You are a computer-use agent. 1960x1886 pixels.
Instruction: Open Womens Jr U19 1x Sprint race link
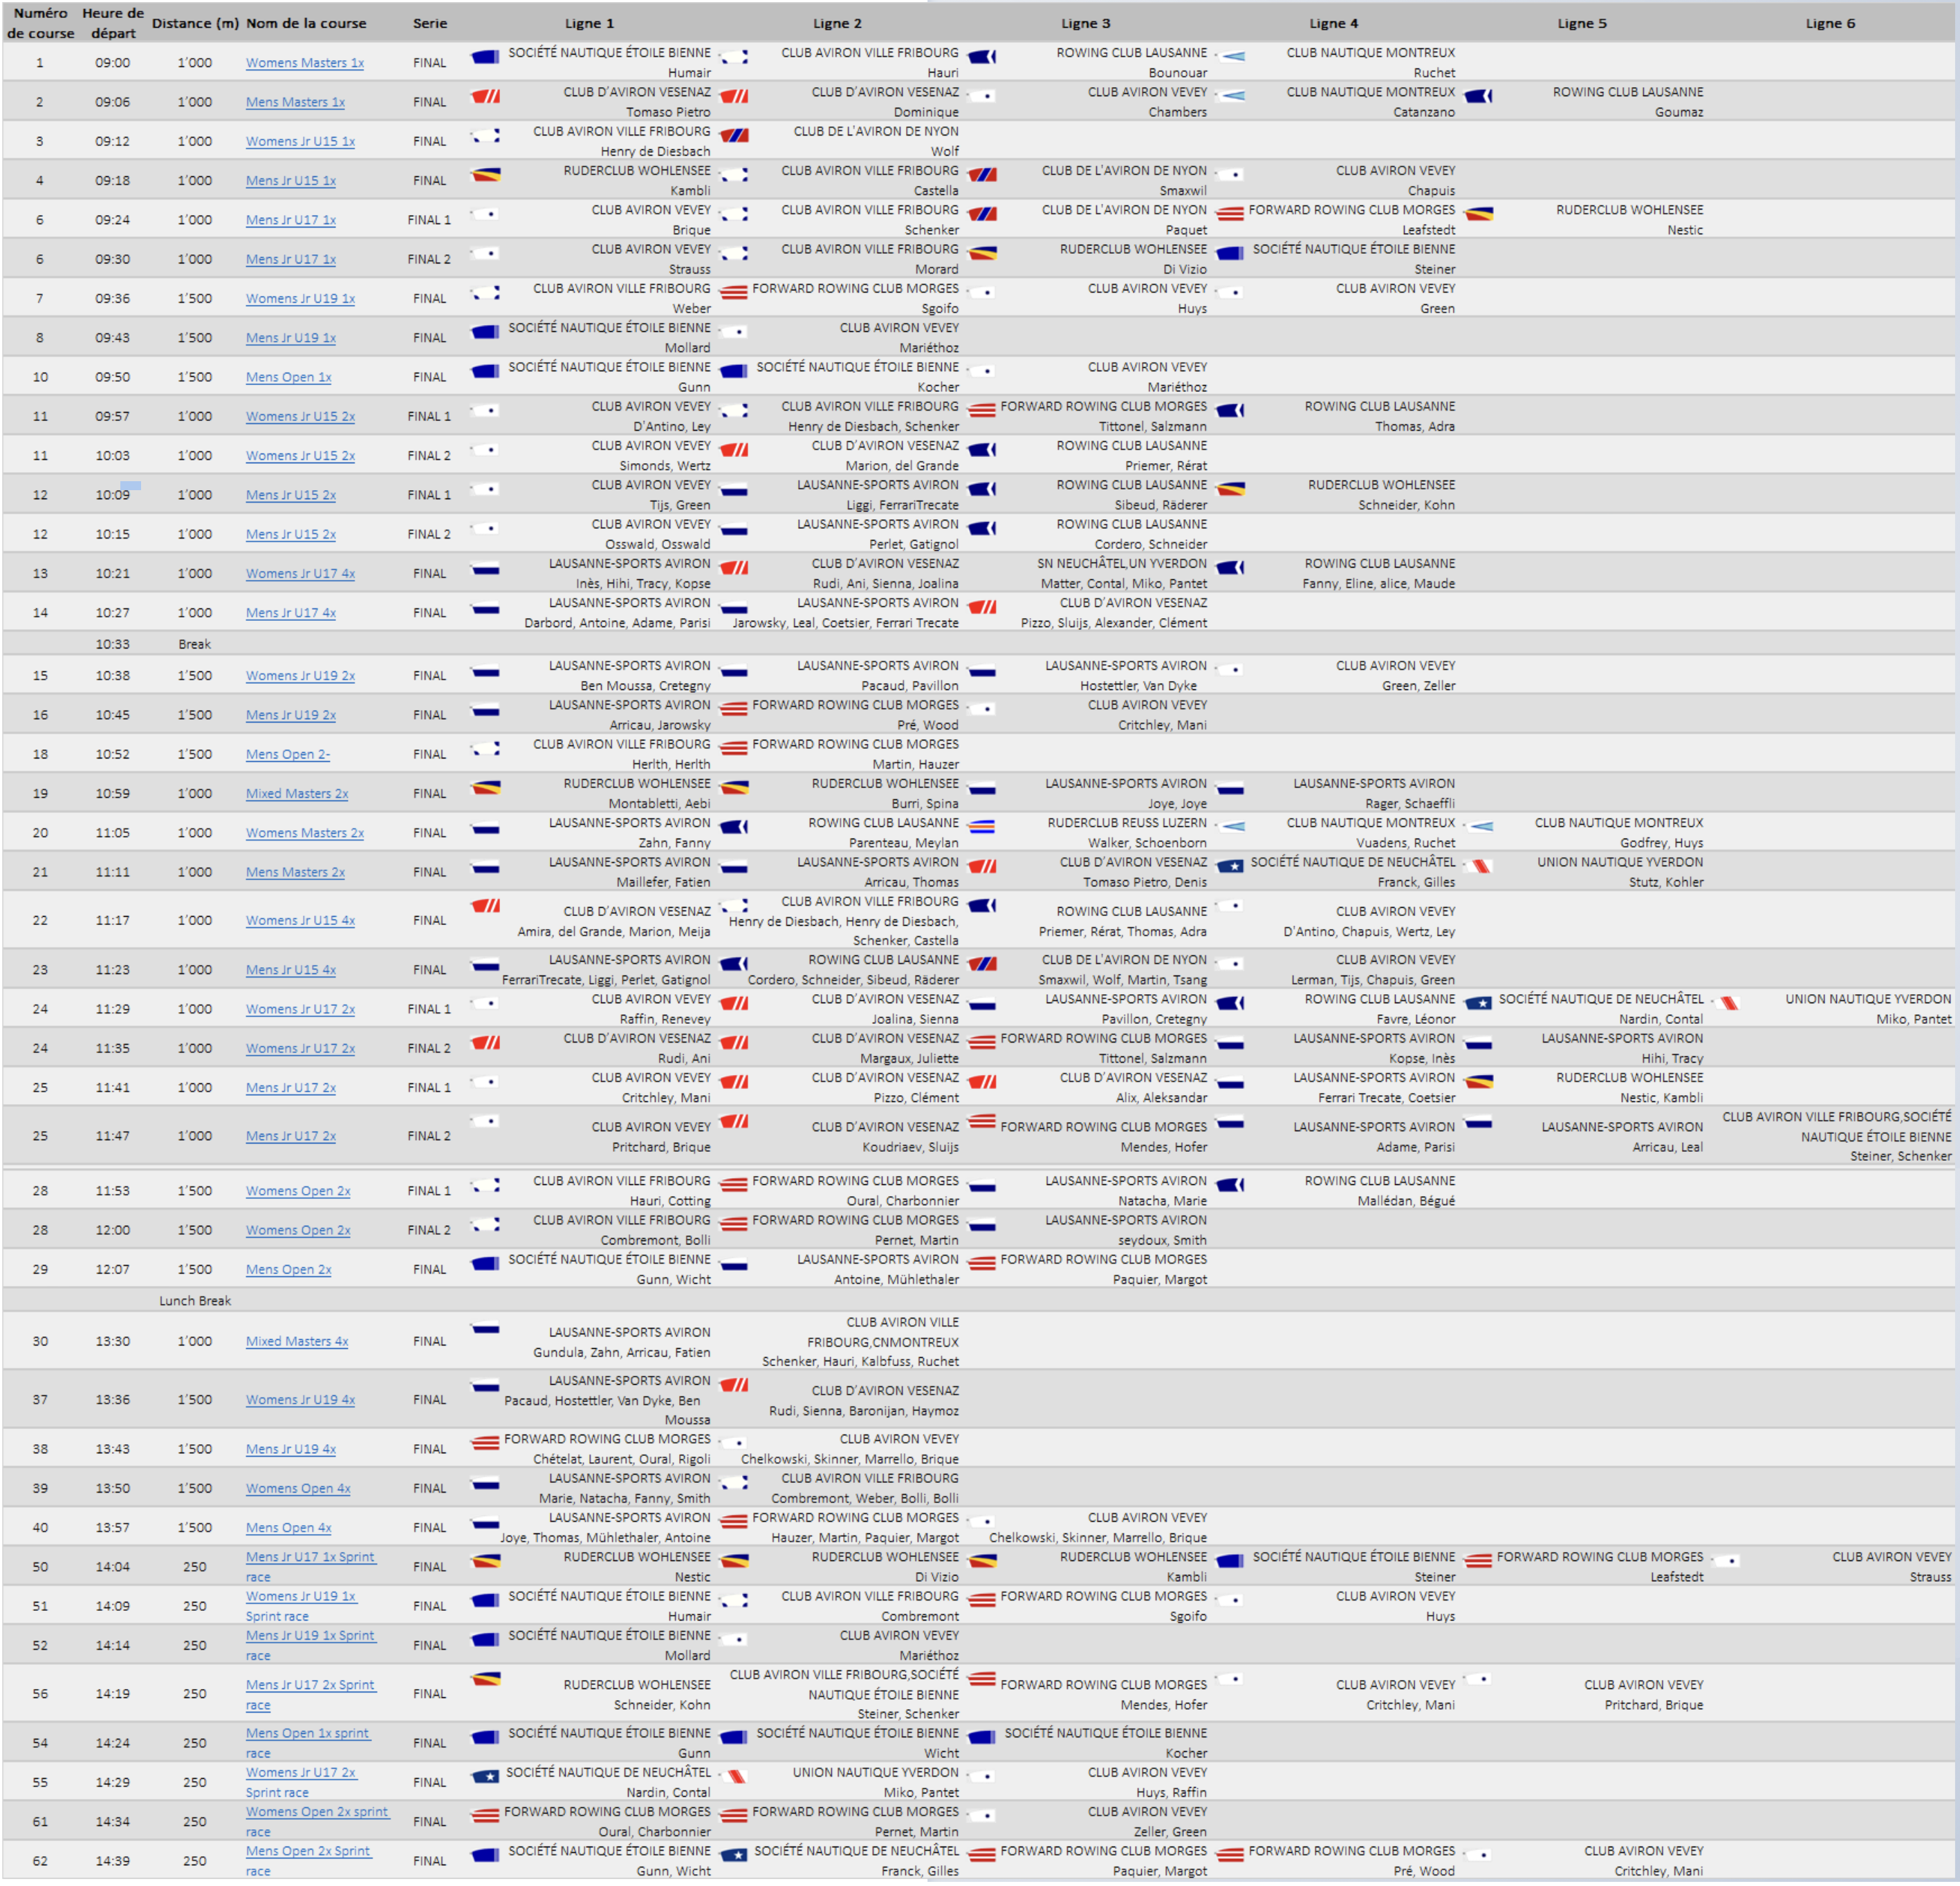[x=301, y=1606]
